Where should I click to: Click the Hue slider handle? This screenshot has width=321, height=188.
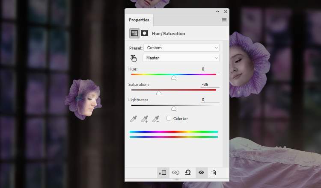(x=174, y=78)
